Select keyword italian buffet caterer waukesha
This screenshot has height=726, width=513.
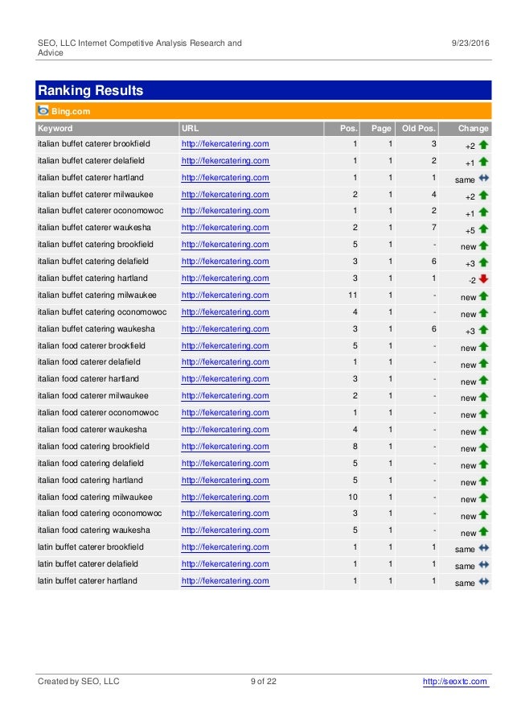pos(94,227)
